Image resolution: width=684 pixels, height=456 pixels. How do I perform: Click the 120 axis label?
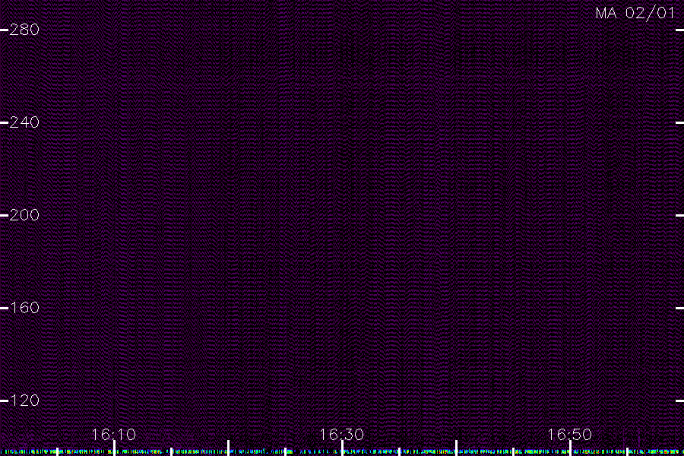pyautogui.click(x=24, y=401)
